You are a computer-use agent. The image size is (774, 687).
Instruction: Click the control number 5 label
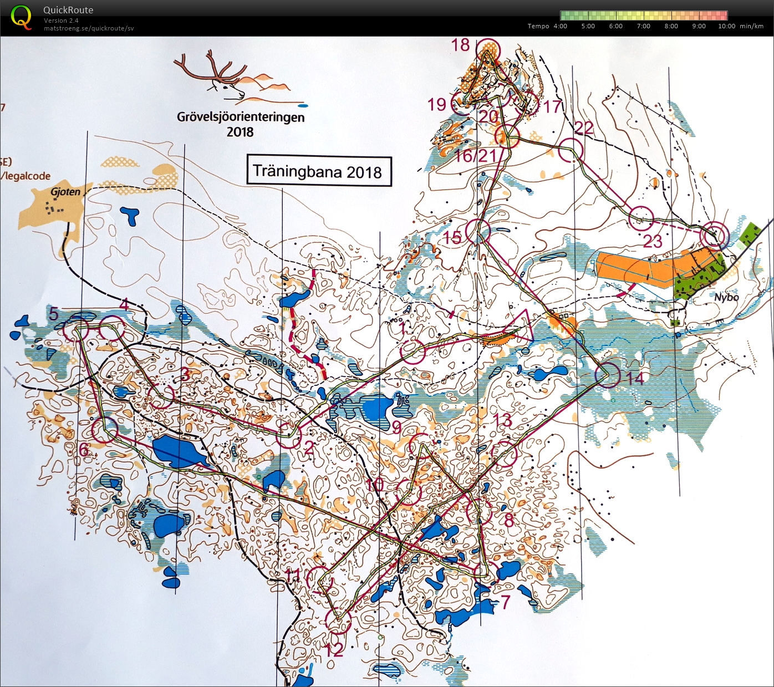53,314
